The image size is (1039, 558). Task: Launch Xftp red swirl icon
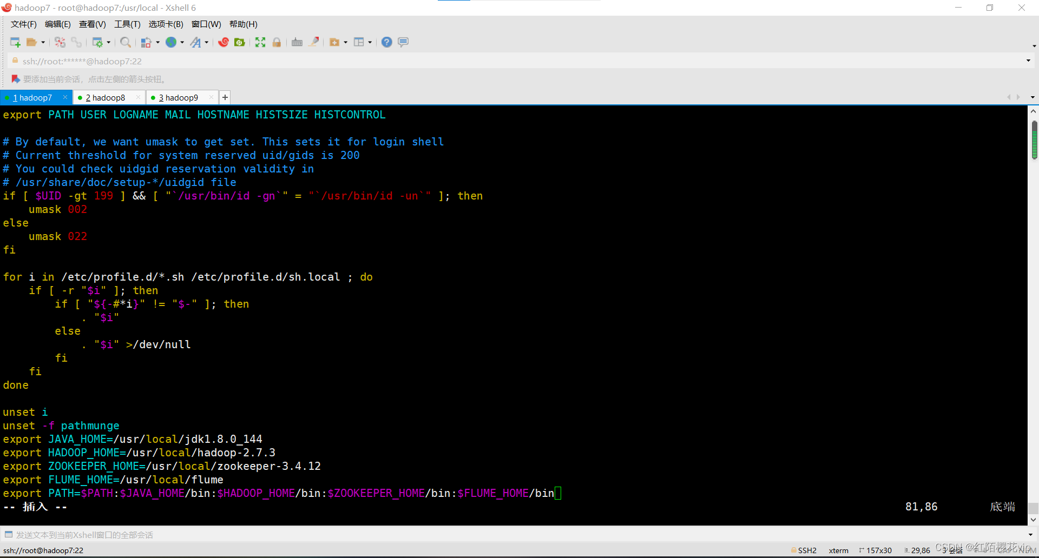tap(223, 42)
